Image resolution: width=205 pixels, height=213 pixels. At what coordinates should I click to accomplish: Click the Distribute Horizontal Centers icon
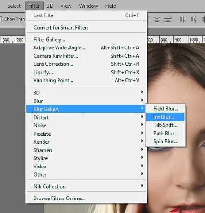point(193,19)
